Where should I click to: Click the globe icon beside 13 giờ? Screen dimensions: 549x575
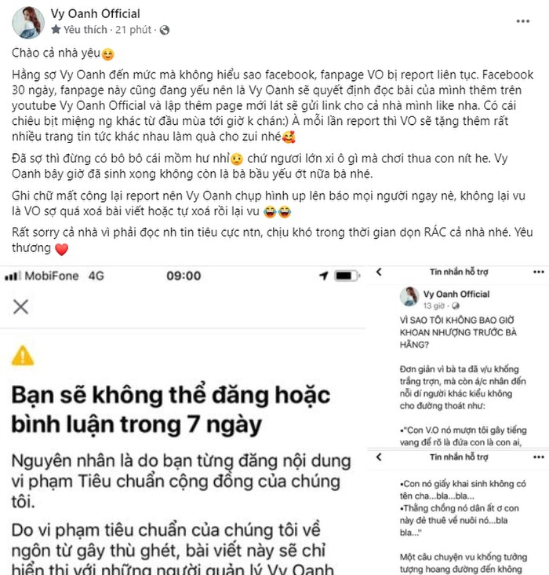pyautogui.click(x=455, y=306)
